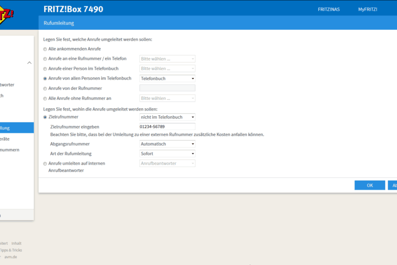Click the 'FRITZ!Box 7490' title text

pos(73,10)
